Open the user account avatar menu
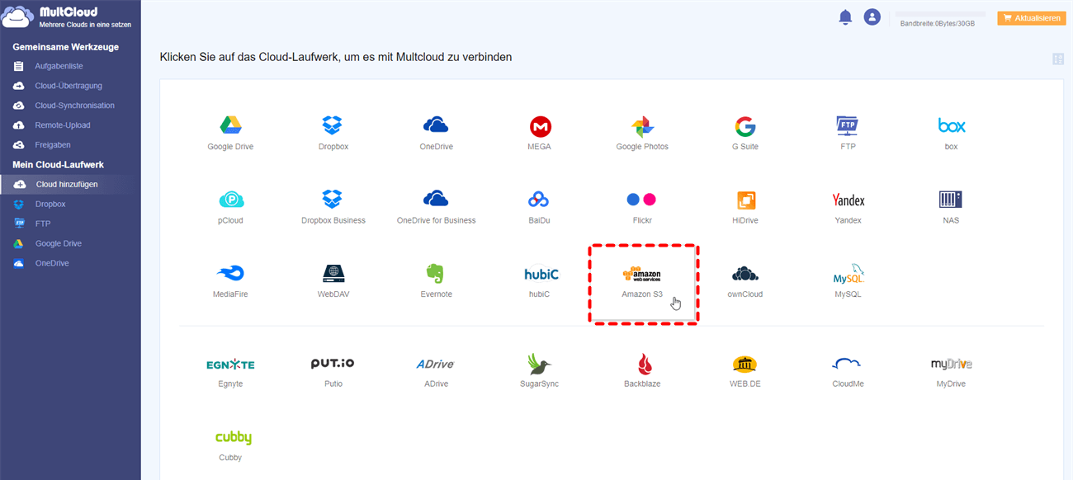This screenshot has width=1073, height=480. (872, 16)
